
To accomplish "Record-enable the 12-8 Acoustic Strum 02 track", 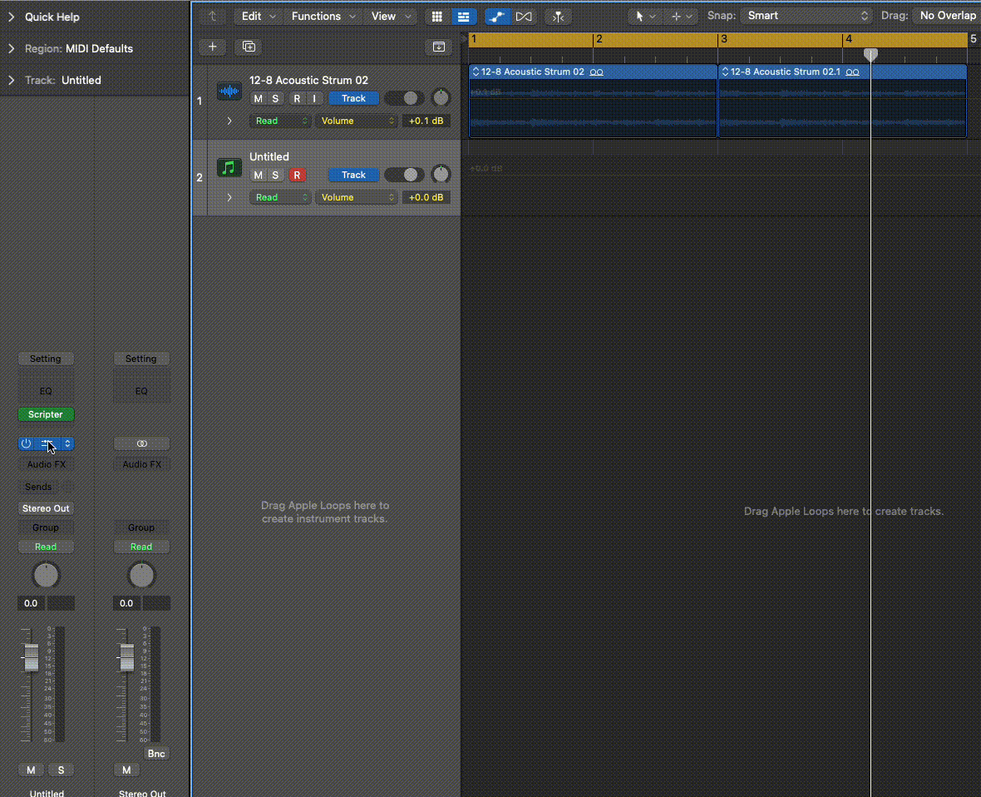I will [x=297, y=98].
